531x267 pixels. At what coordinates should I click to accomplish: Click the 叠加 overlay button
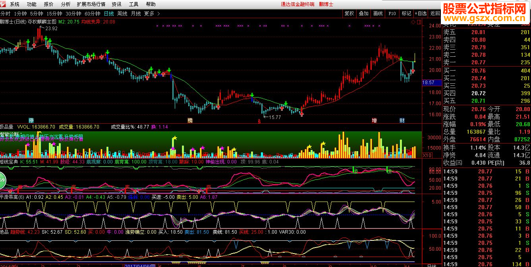tap(363, 13)
